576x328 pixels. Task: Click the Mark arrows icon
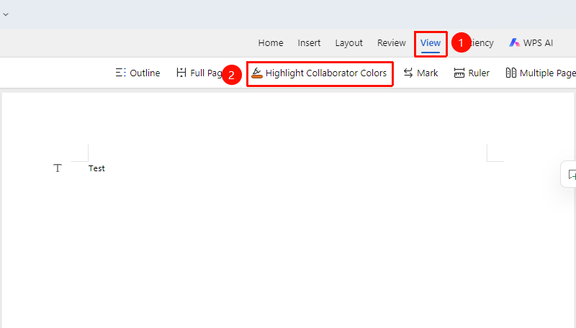pyautogui.click(x=408, y=73)
